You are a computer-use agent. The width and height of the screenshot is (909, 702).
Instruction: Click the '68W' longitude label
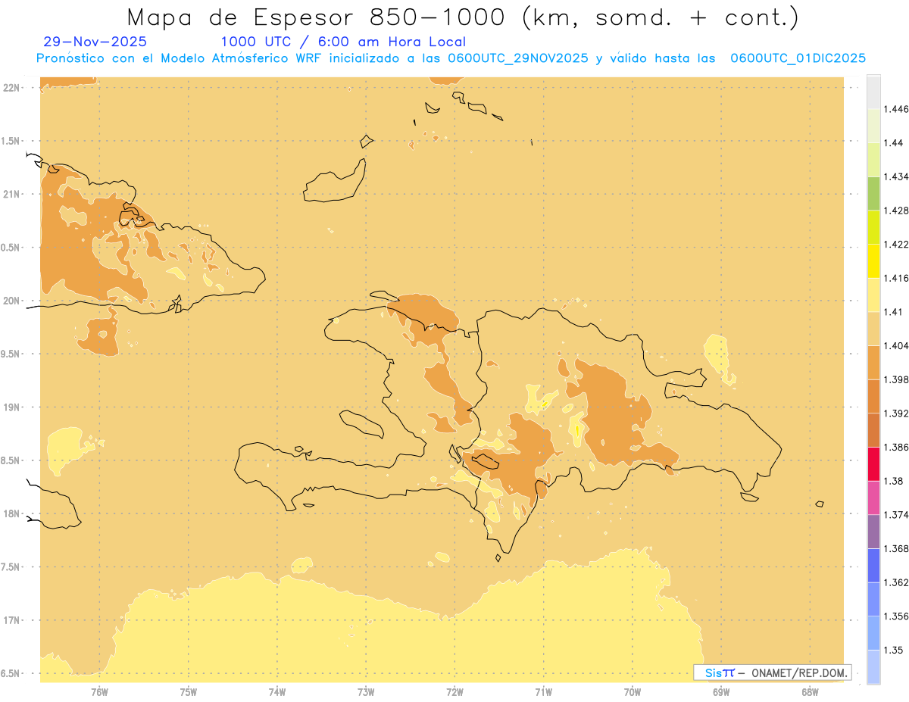810,692
